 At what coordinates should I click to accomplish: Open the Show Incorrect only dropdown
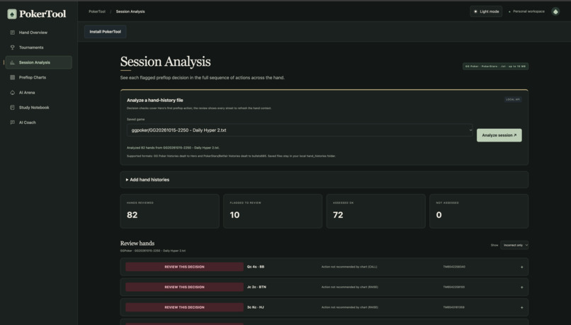point(514,245)
